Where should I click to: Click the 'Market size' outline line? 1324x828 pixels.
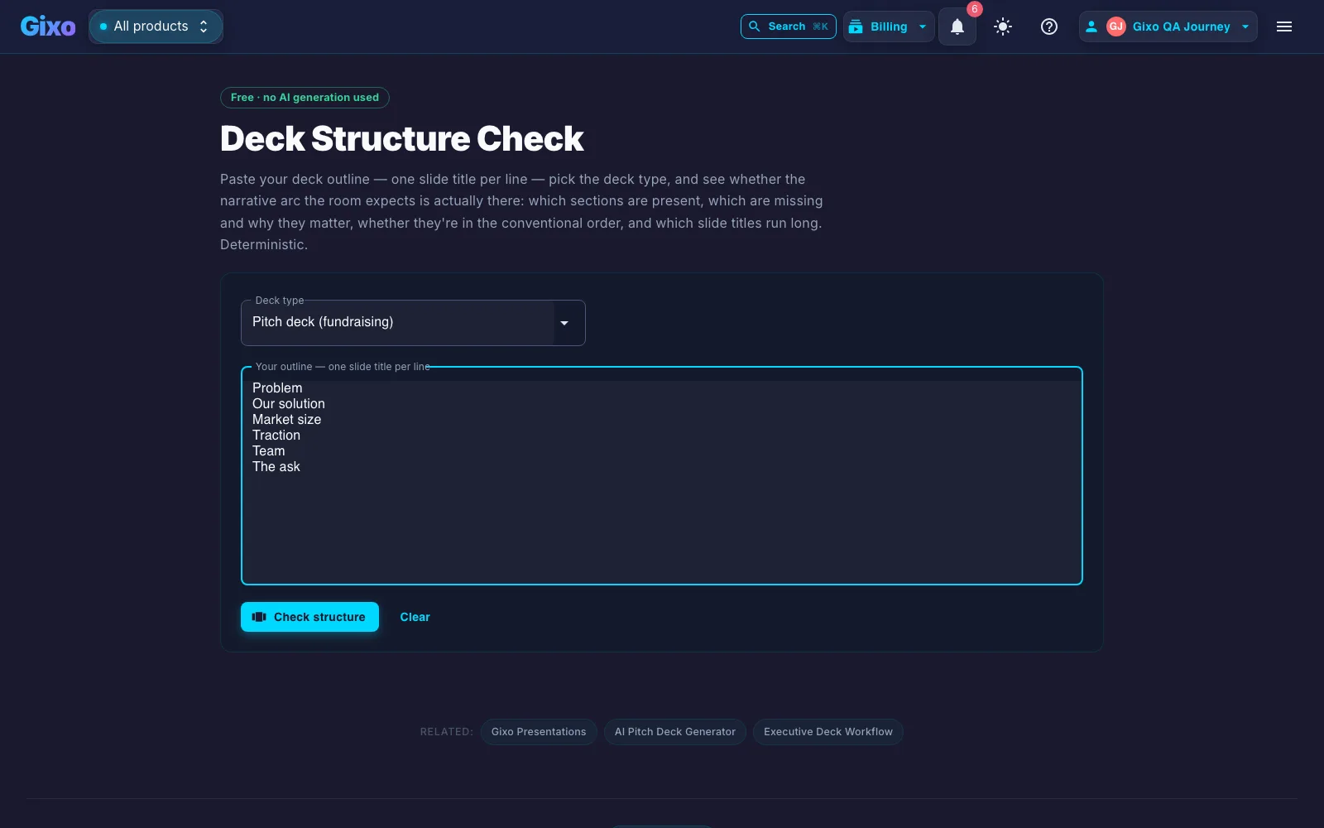coord(287,419)
